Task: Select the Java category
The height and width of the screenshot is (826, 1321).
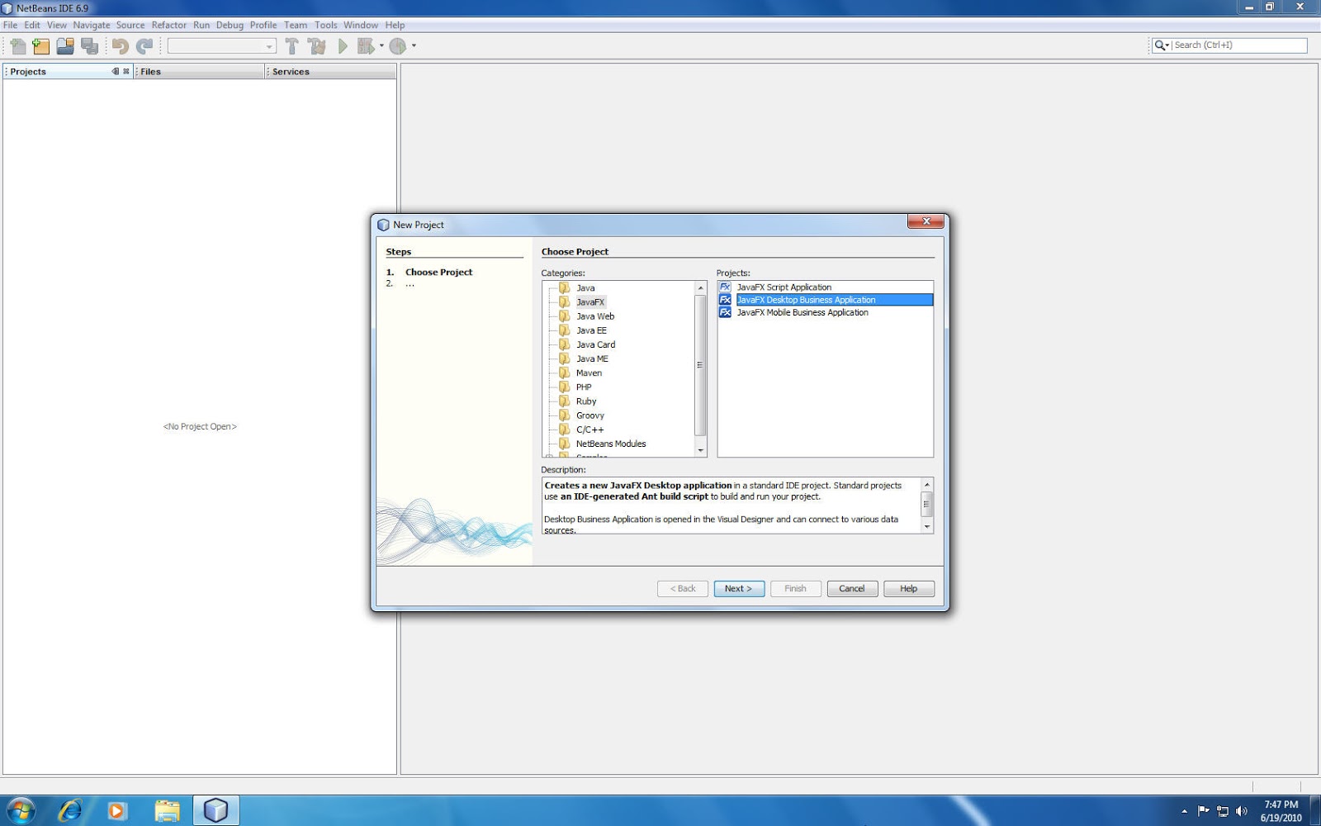Action: tap(585, 288)
